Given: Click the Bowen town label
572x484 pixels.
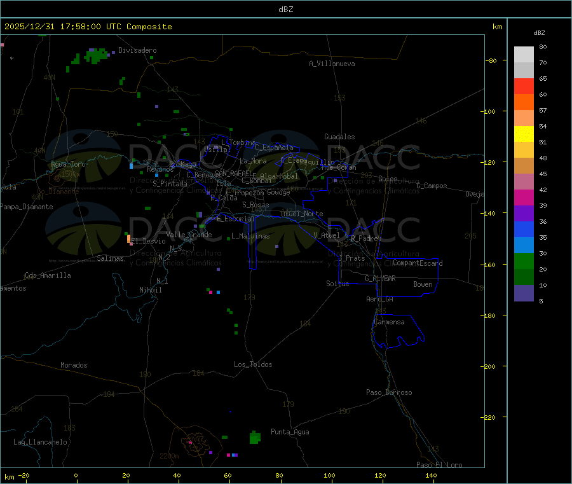Looking at the screenshot, I should 423,284.
